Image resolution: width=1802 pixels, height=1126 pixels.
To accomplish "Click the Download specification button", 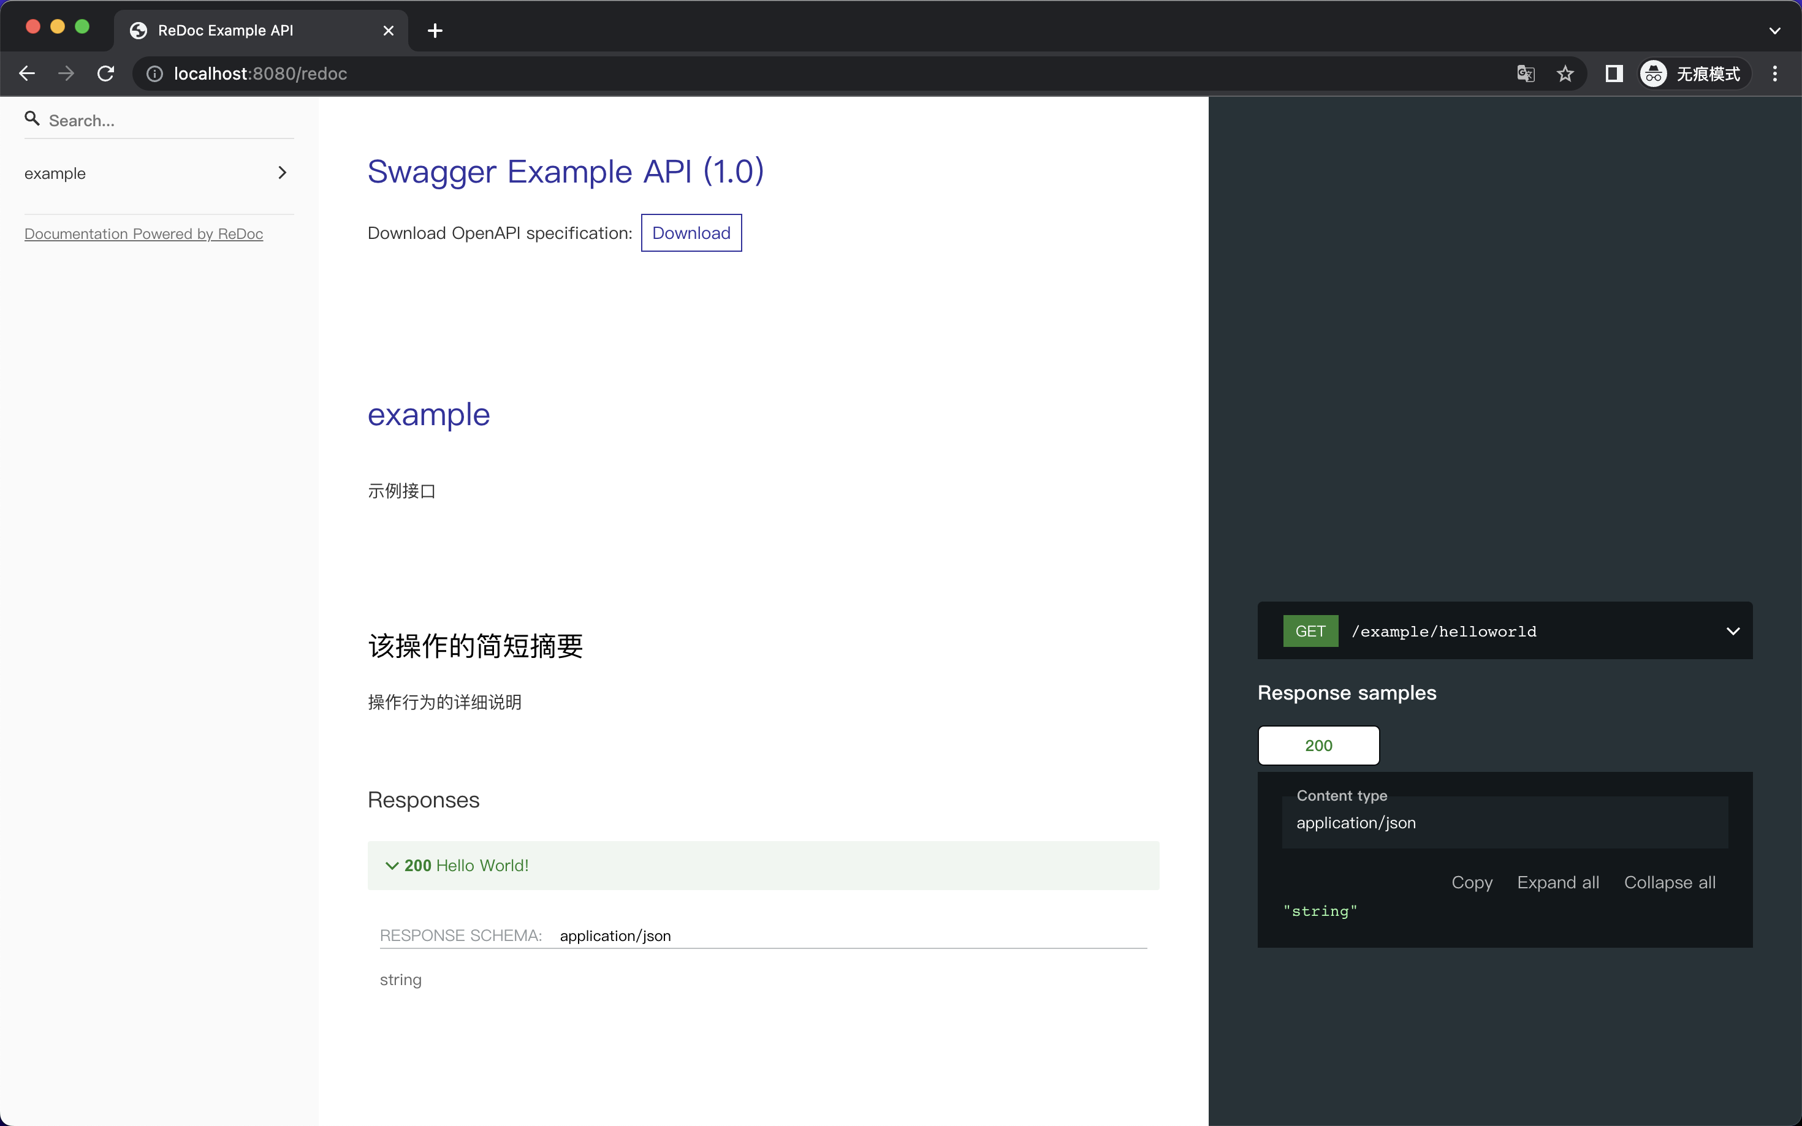I will pyautogui.click(x=691, y=233).
